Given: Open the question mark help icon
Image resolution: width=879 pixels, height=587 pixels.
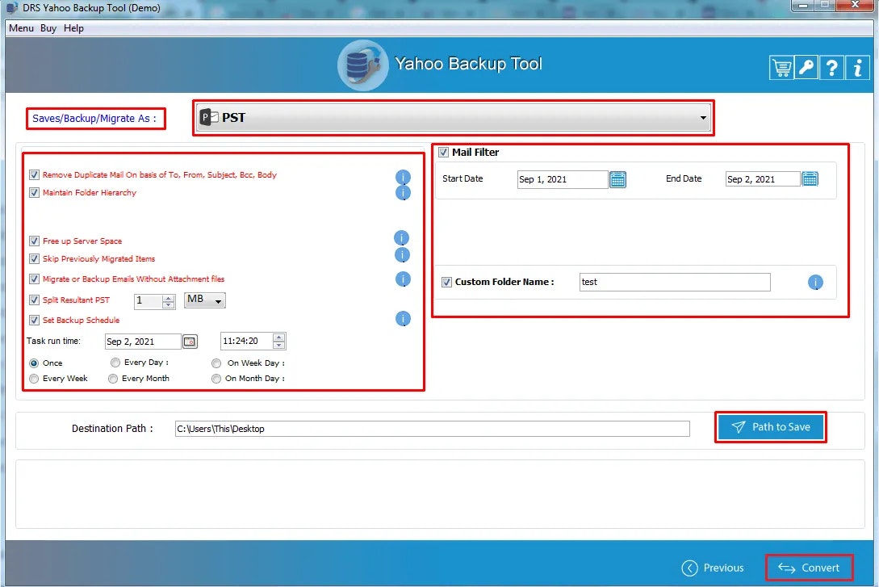Looking at the screenshot, I should click(x=832, y=69).
